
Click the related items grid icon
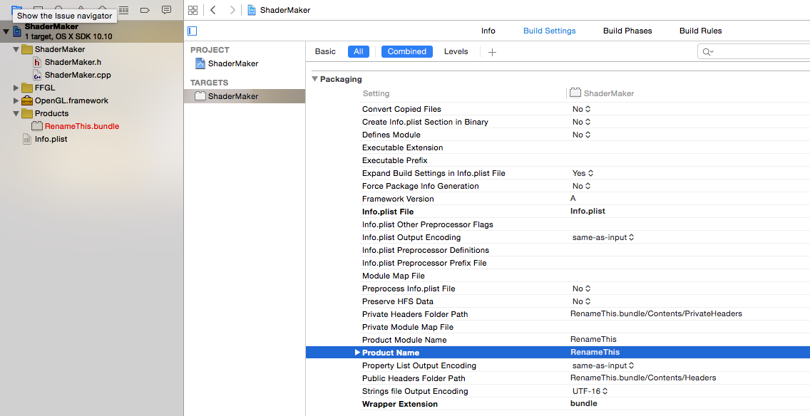coord(193,10)
